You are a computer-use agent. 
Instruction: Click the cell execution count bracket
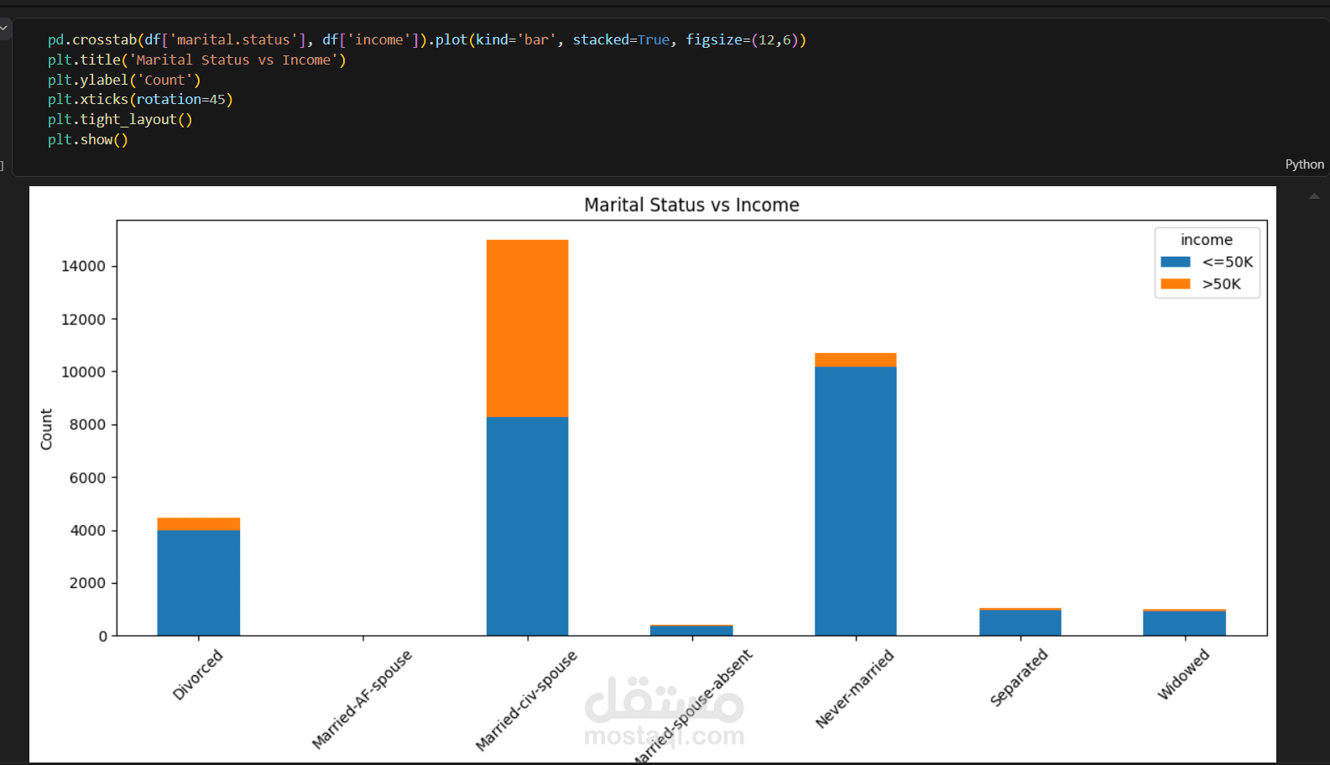tap(3, 165)
